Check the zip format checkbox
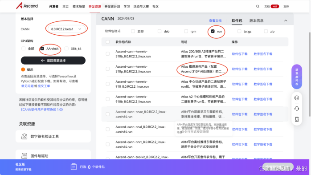This screenshot has height=175, width=311. tap(266, 31)
